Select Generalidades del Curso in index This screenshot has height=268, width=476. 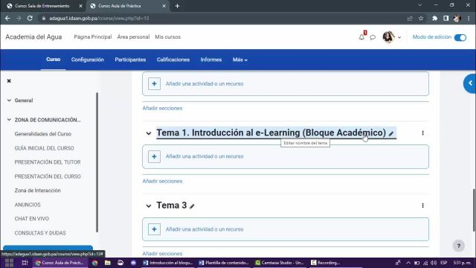(43, 134)
